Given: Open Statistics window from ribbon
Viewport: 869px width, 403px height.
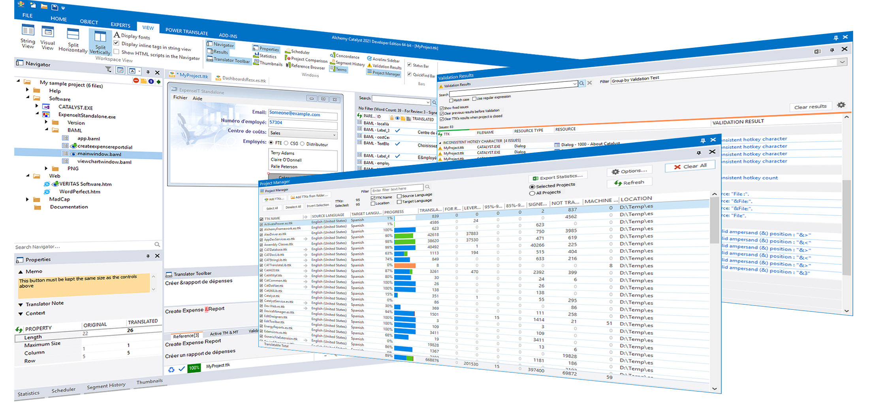Looking at the screenshot, I should 265,56.
